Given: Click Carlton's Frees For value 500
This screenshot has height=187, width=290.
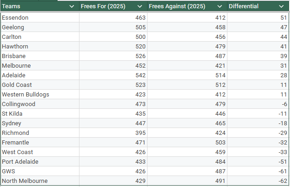Looking at the screenshot, I should pyautogui.click(x=140, y=37).
